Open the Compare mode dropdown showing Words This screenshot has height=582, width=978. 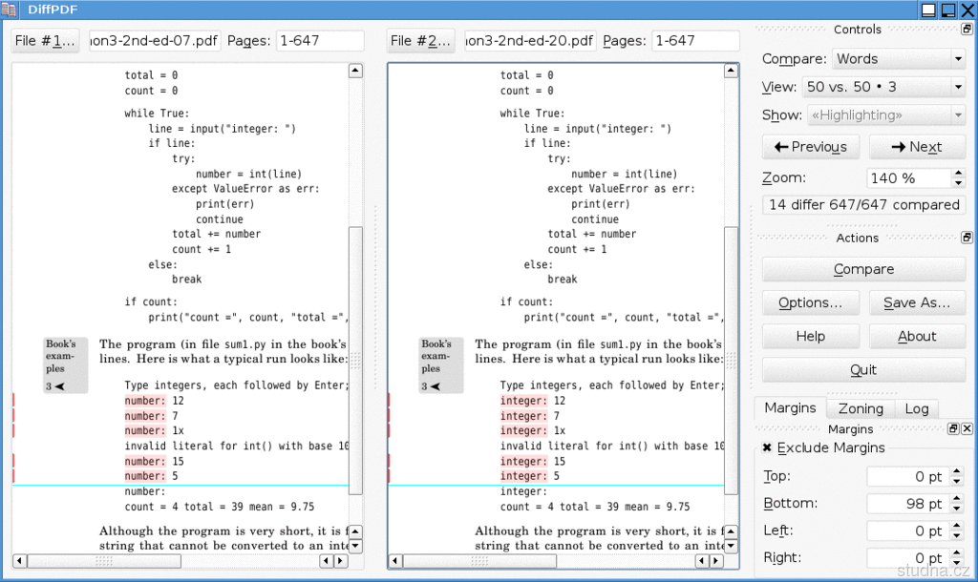click(899, 59)
